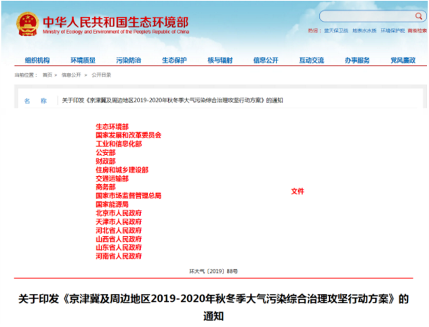Click the red 生态环境部 issuer line
429x327 pixels.
tap(112, 127)
